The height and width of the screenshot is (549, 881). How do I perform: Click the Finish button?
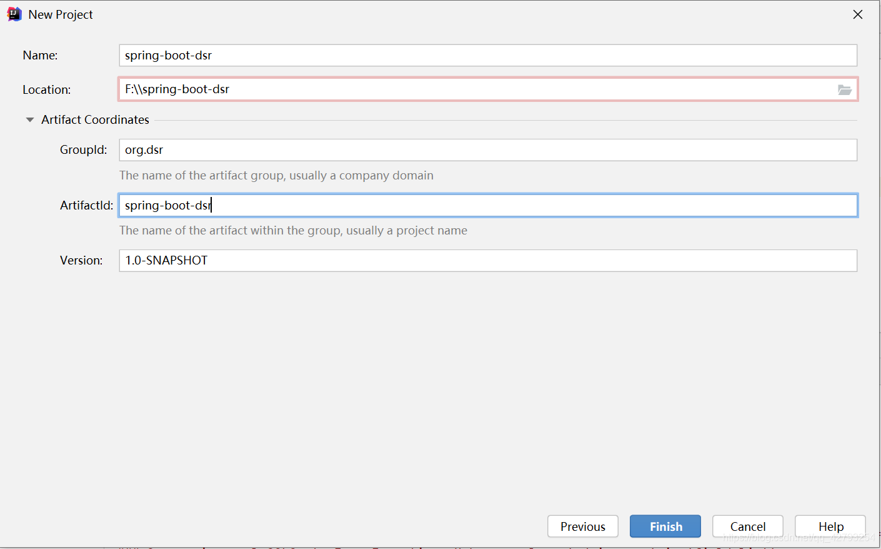click(665, 526)
